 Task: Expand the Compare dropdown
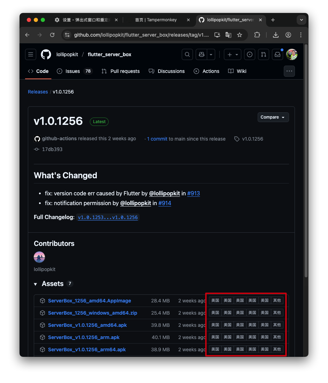273,117
